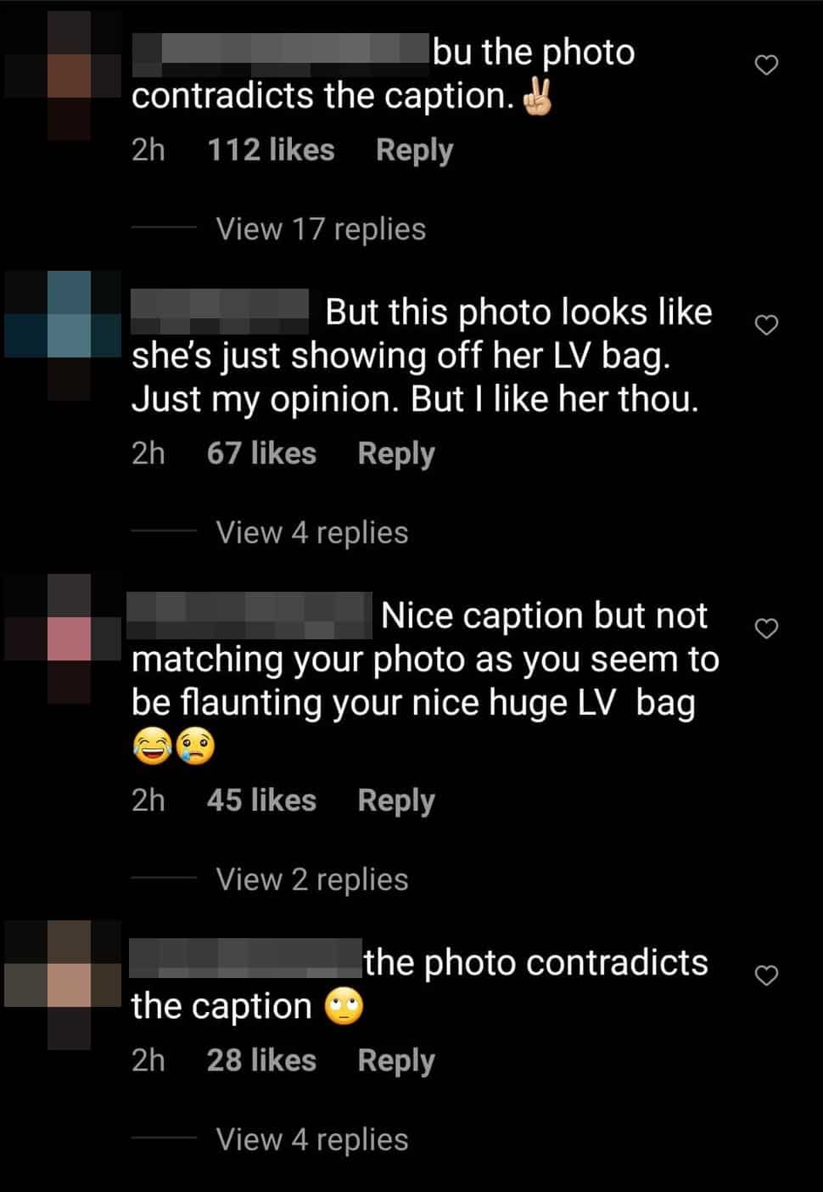Reply to the comment with 112 likes

pos(414,150)
